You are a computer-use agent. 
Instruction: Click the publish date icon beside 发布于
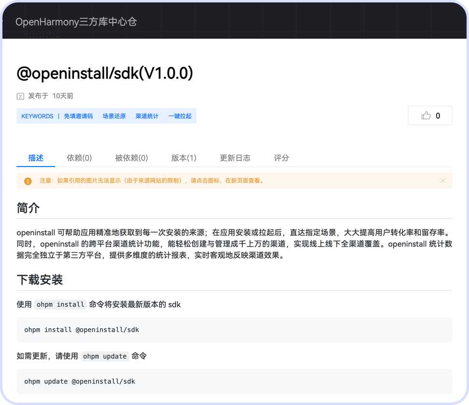(20, 96)
